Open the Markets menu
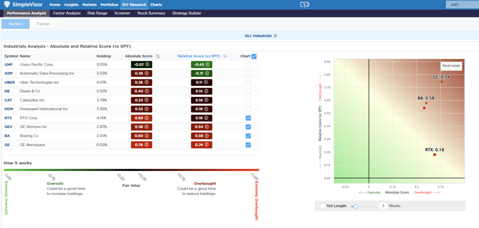 pos(89,5)
